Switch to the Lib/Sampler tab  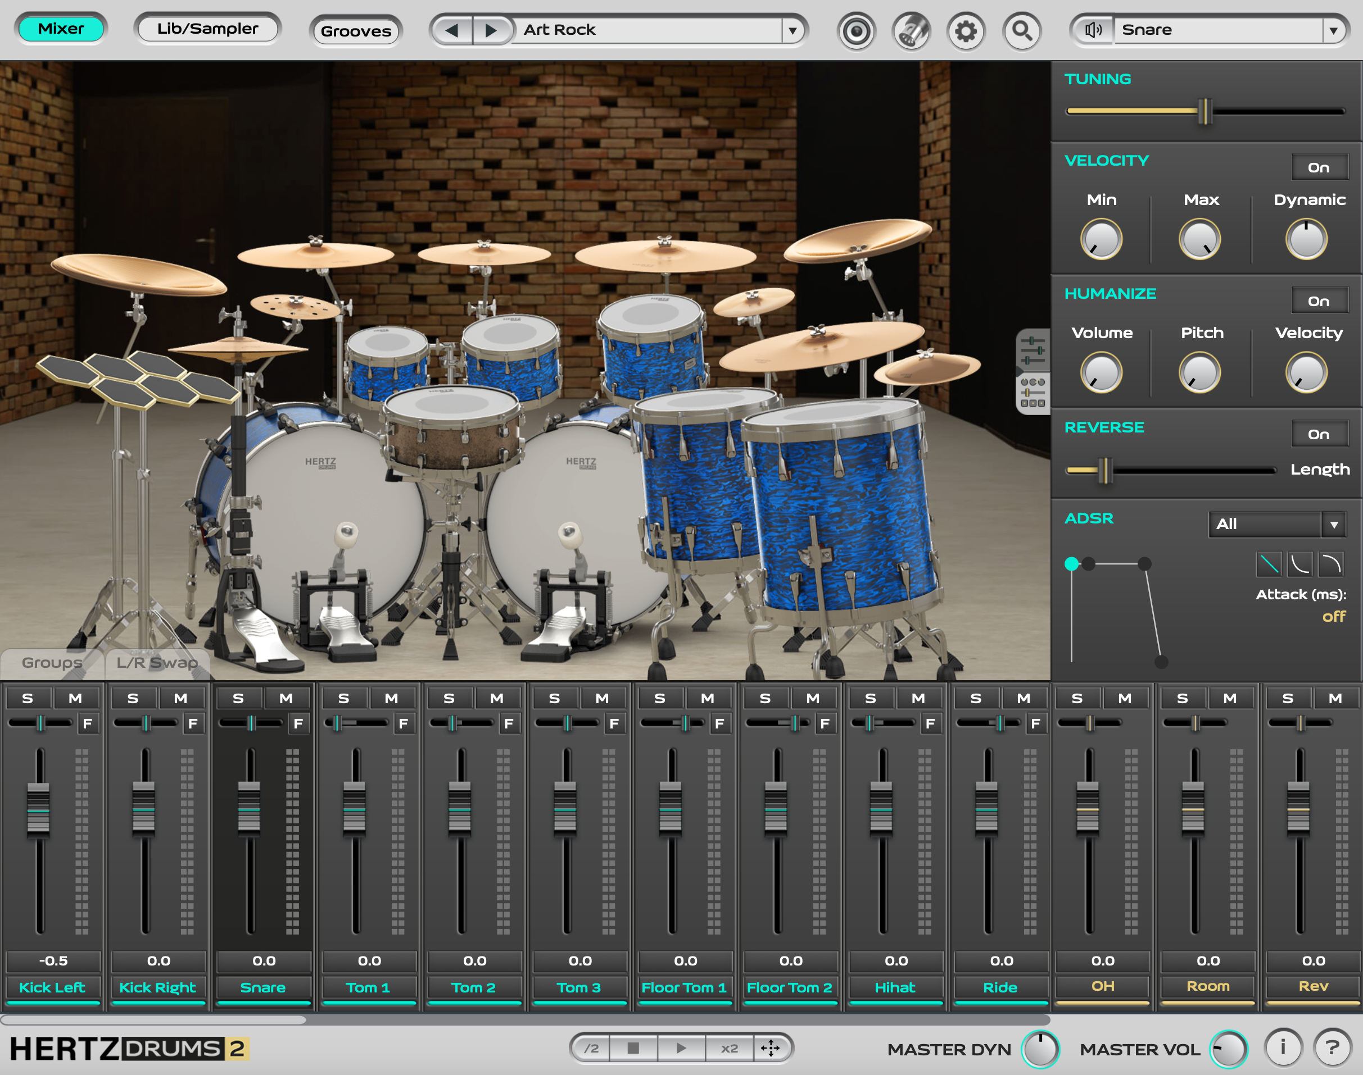[x=208, y=28]
